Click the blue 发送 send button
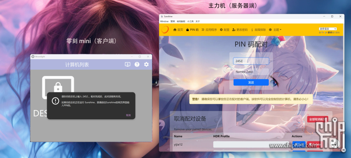The image size is (351, 158). pyautogui.click(x=251, y=82)
